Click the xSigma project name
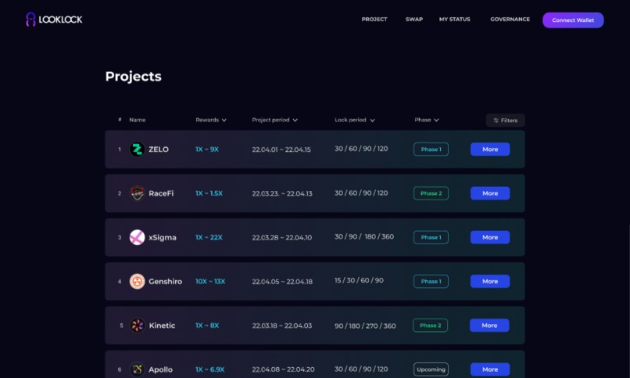 click(x=163, y=238)
